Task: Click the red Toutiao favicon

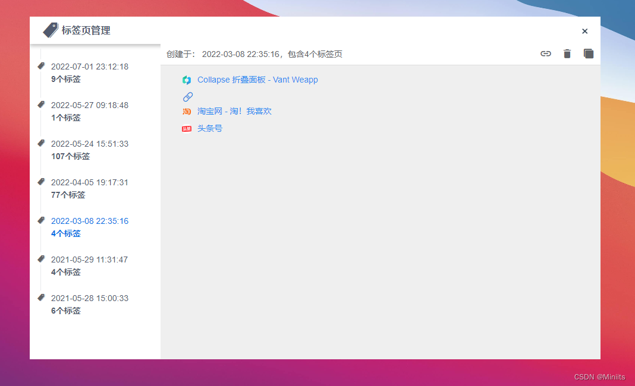Action: click(x=187, y=129)
